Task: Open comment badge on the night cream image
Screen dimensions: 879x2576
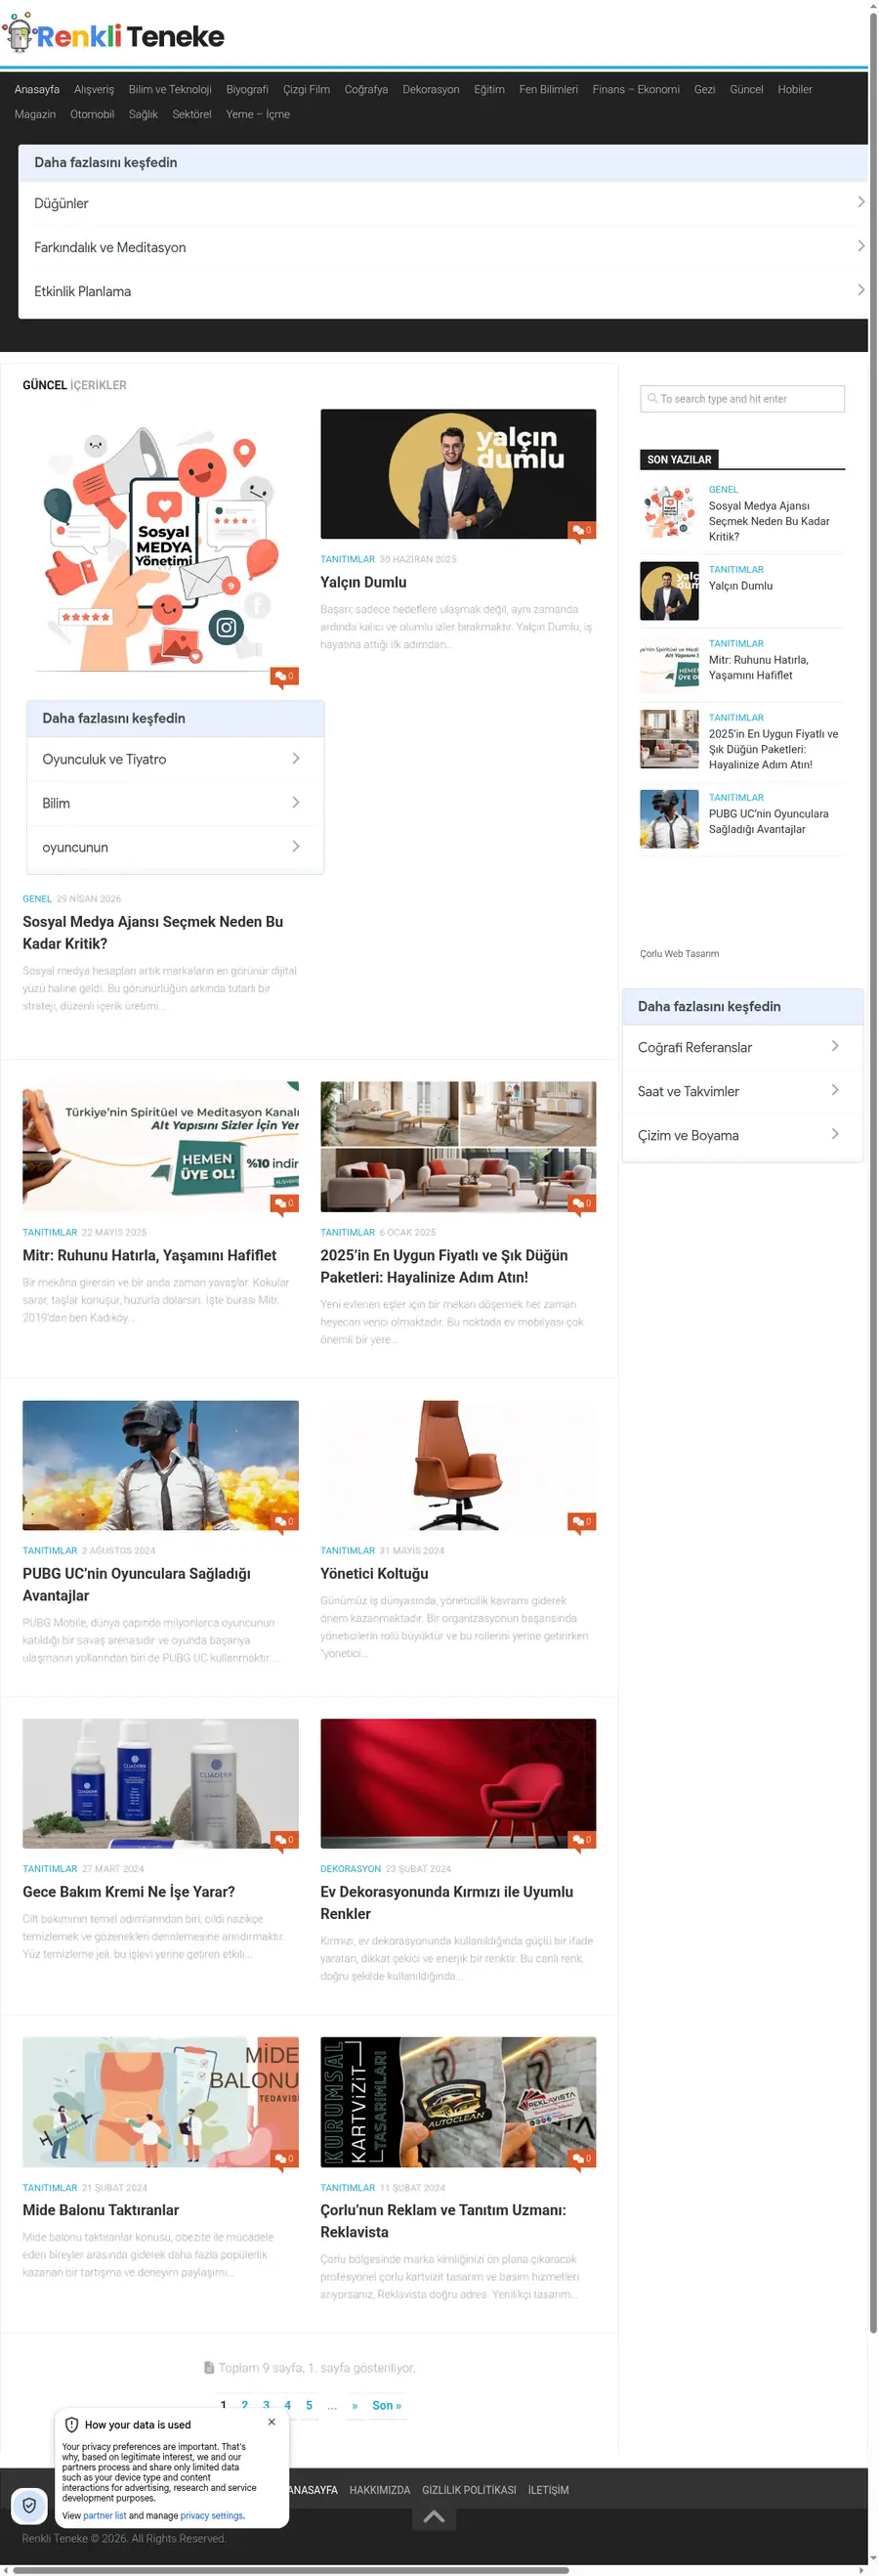Action: pyautogui.click(x=283, y=1839)
